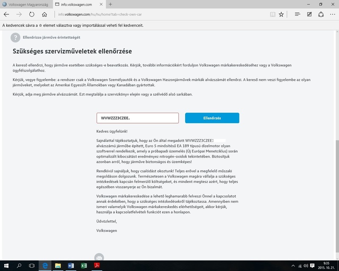
Task: Click the Edge browser taskbar icon
Action: pyautogui.click(x=45, y=265)
